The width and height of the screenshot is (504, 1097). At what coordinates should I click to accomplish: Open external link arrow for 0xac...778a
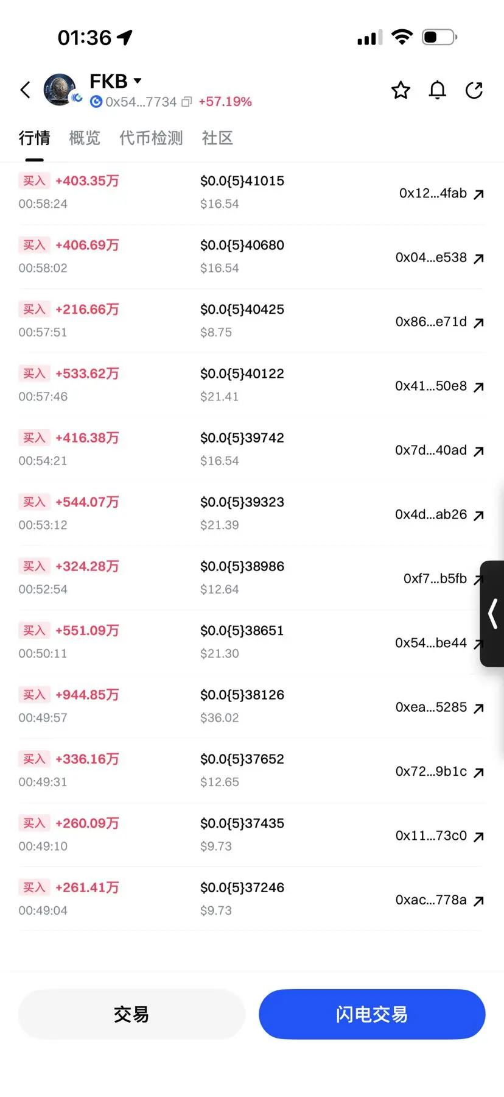point(479,901)
